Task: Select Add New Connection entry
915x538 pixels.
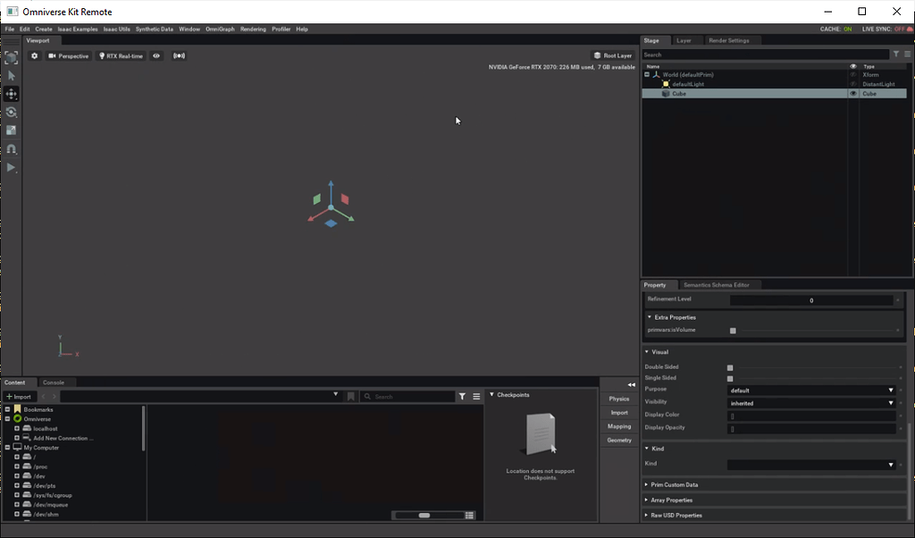Action: coord(63,438)
